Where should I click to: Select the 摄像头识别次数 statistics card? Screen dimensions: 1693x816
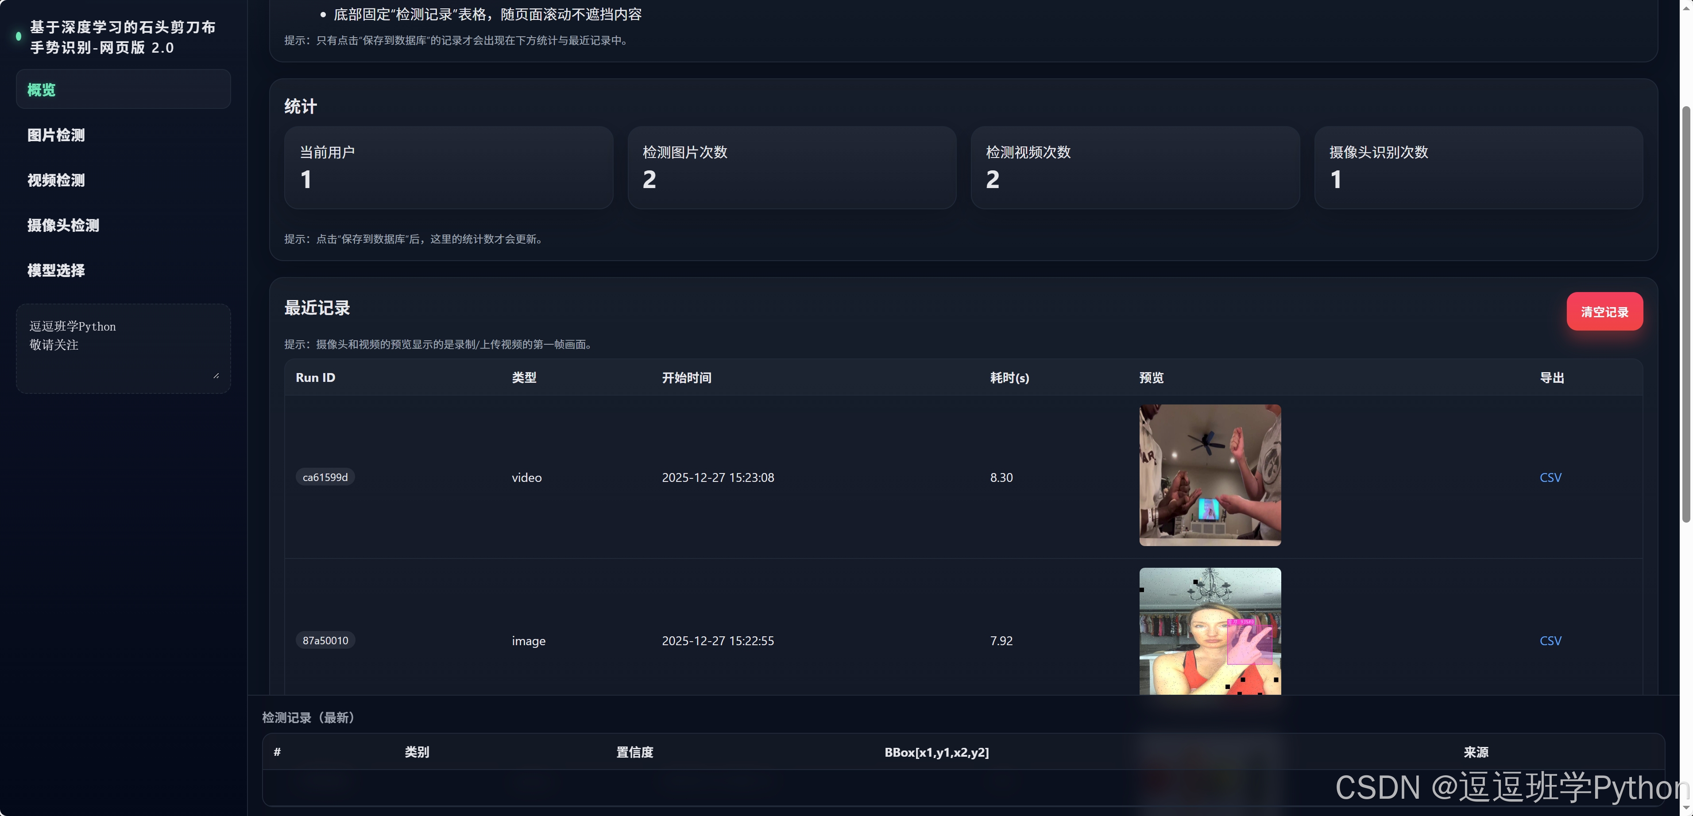click(1478, 168)
